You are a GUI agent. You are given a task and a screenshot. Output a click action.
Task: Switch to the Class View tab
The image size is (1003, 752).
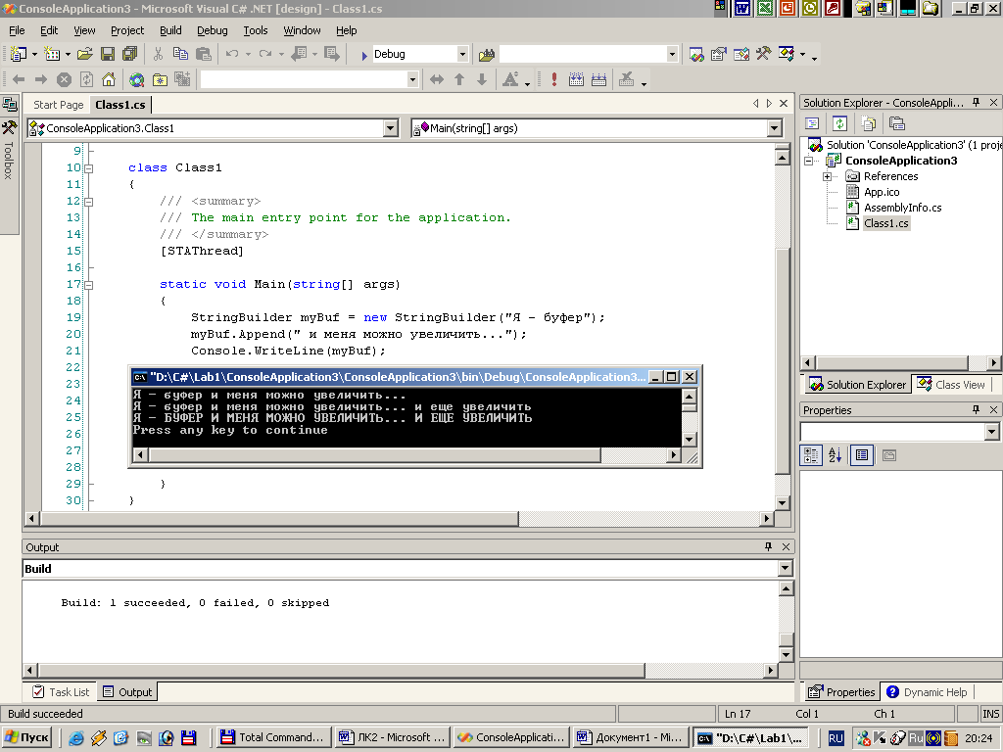951,384
